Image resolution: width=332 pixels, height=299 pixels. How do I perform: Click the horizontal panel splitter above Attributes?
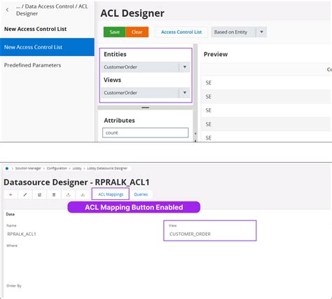146,107
